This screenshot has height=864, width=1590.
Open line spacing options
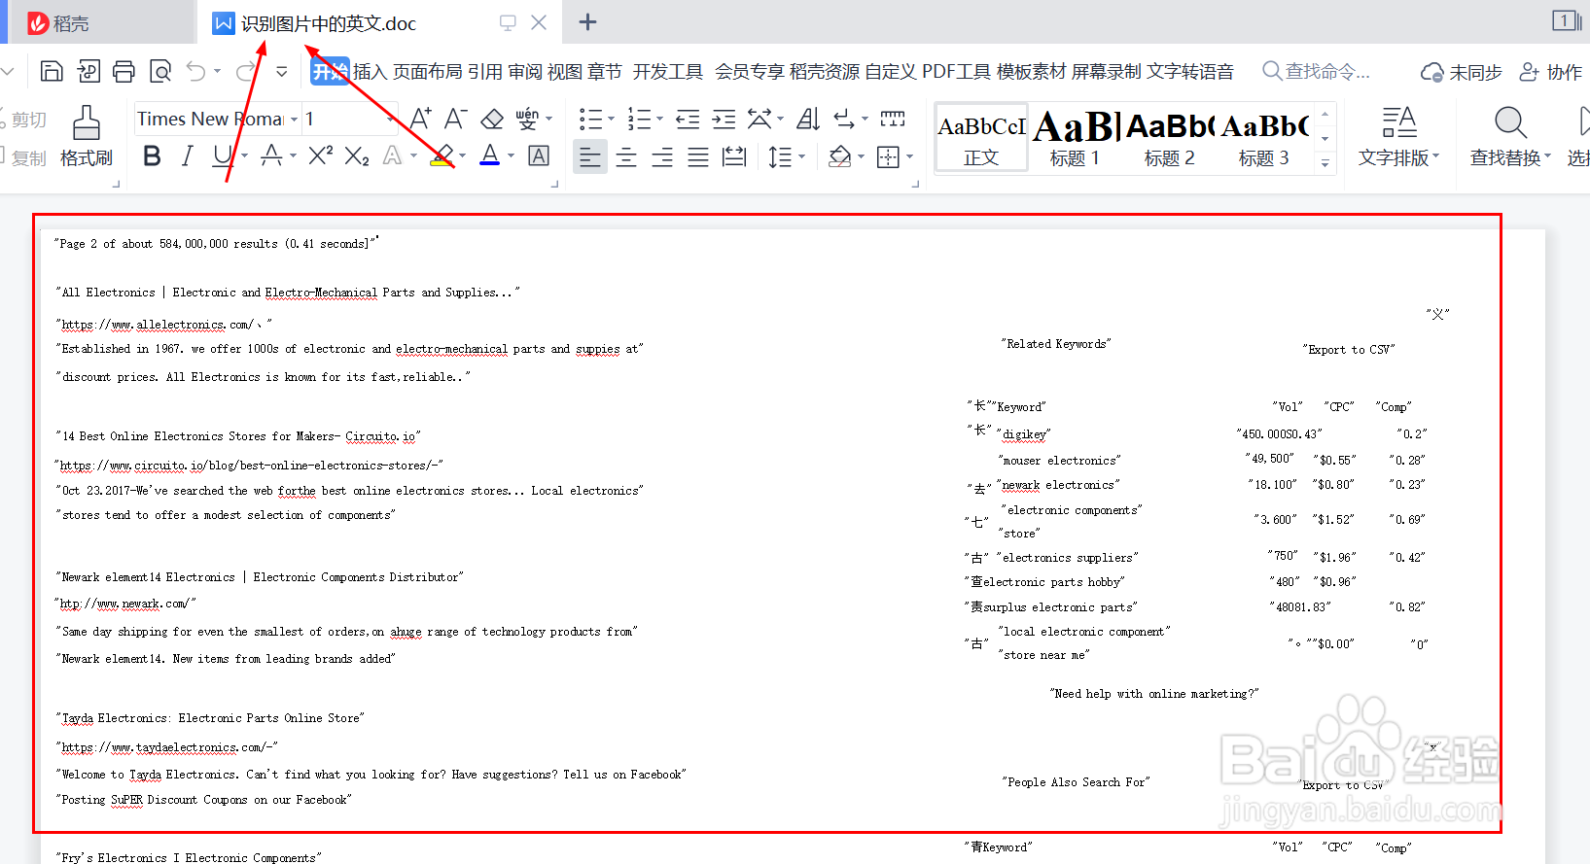[780, 156]
